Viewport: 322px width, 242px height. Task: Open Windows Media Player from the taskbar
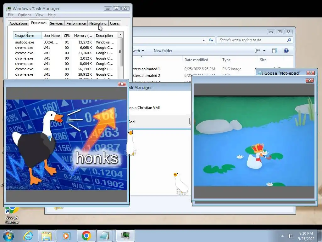pos(66,236)
